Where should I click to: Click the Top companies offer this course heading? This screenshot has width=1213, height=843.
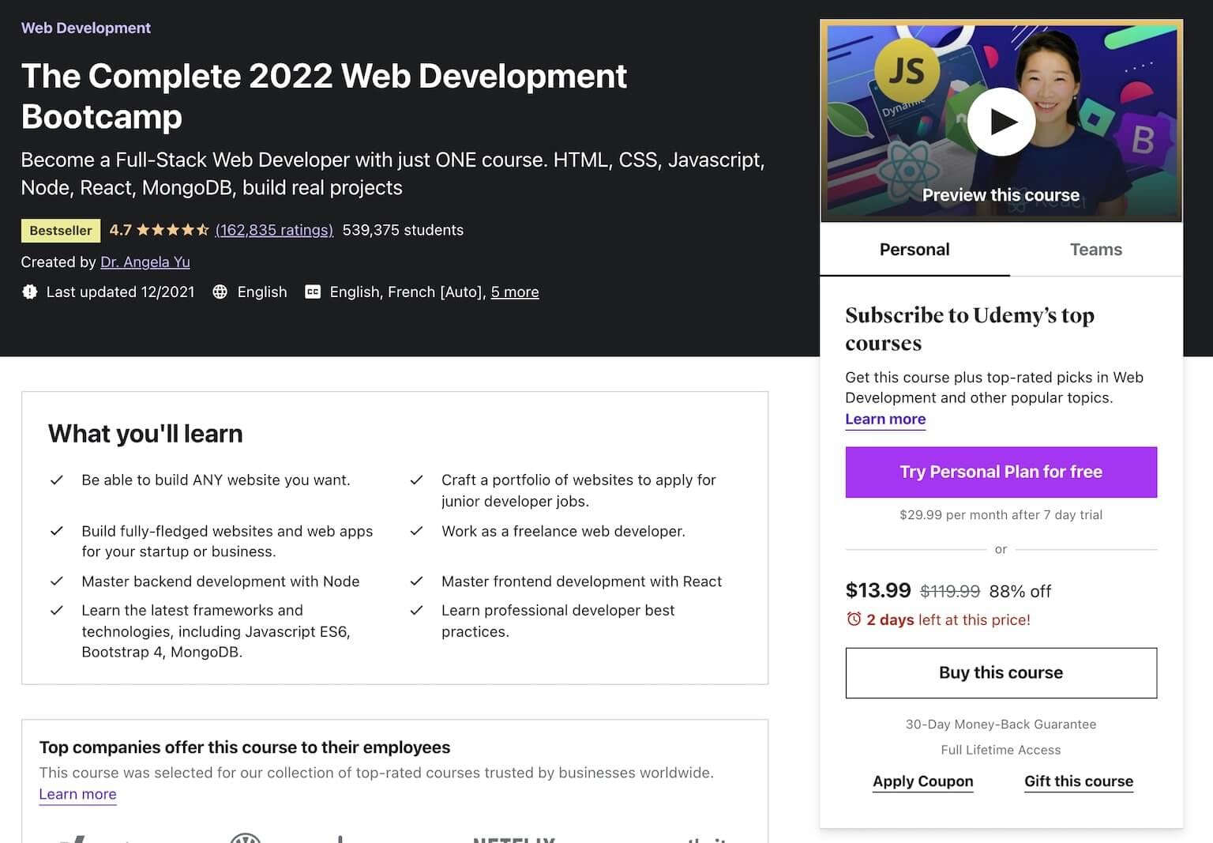[245, 747]
